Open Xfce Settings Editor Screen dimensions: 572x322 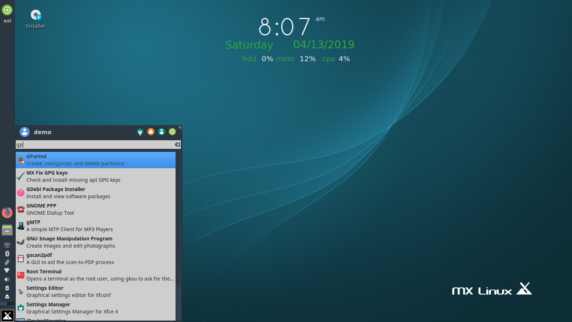[x=95, y=292]
